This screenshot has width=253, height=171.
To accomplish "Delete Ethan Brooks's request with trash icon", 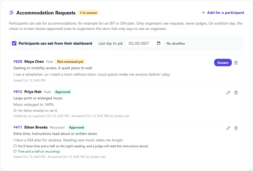I will pyautogui.click(x=236, y=128).
